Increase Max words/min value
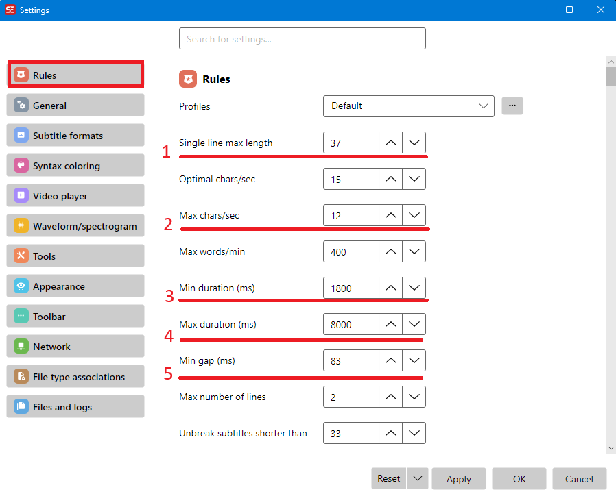616x494 pixels. point(390,251)
